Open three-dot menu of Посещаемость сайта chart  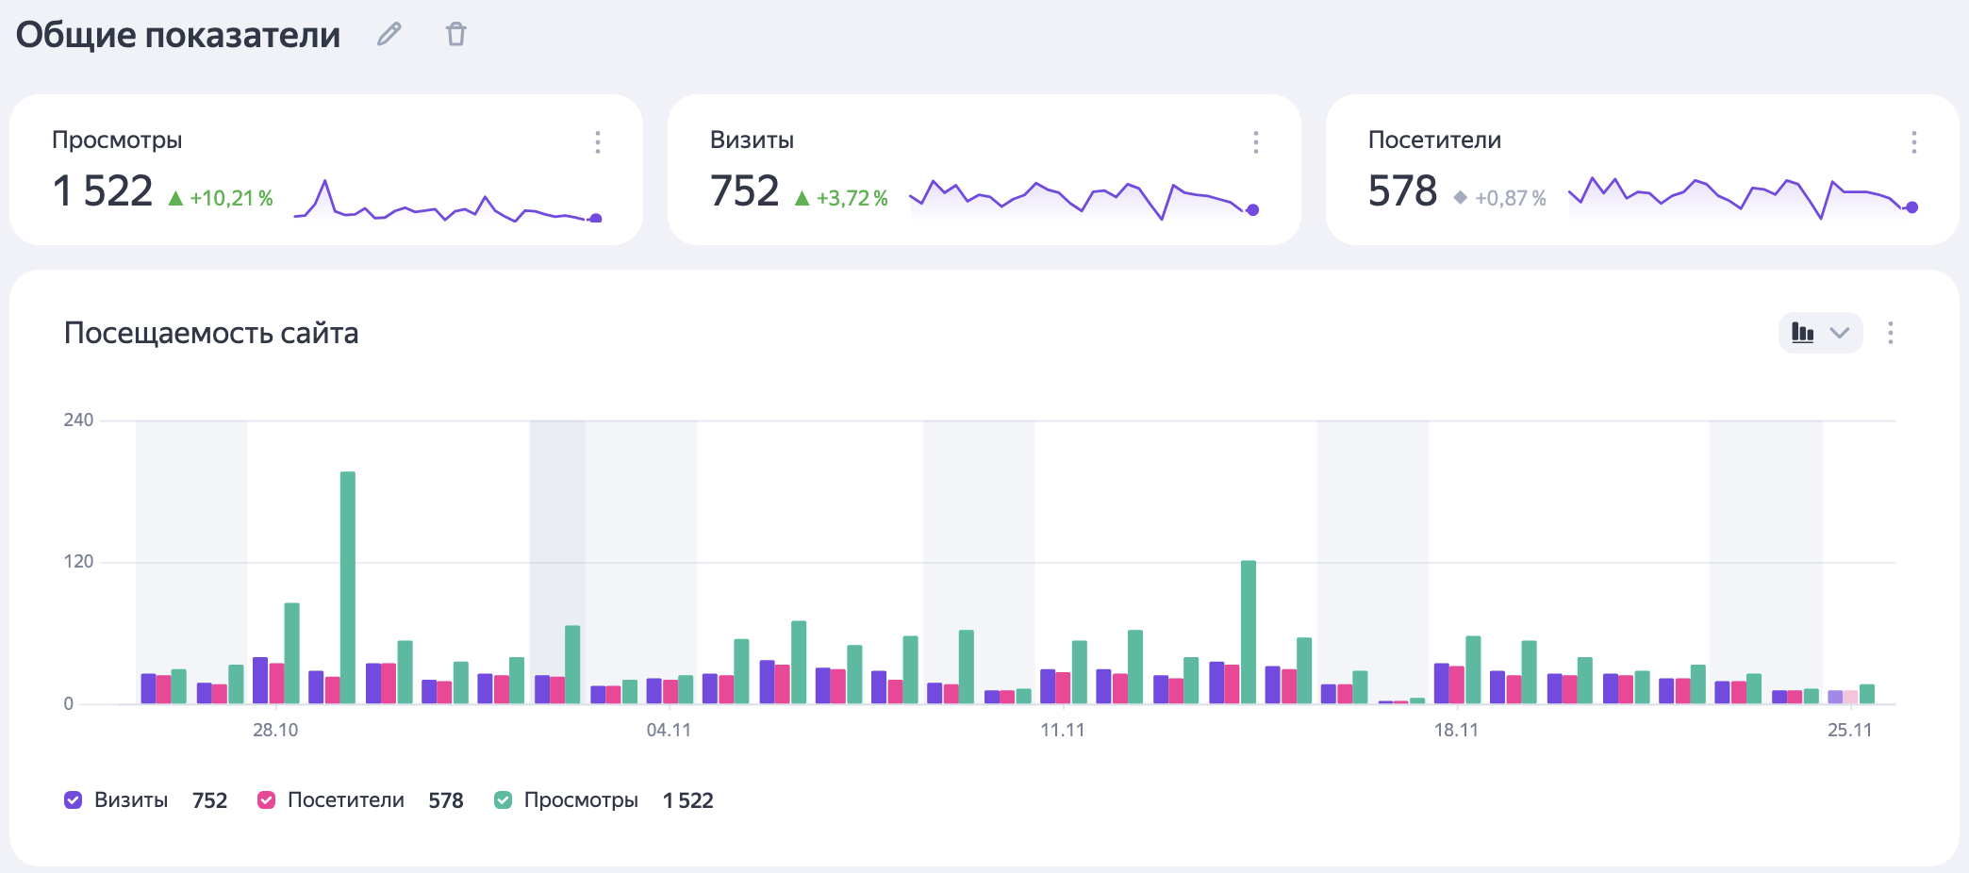[1890, 333]
